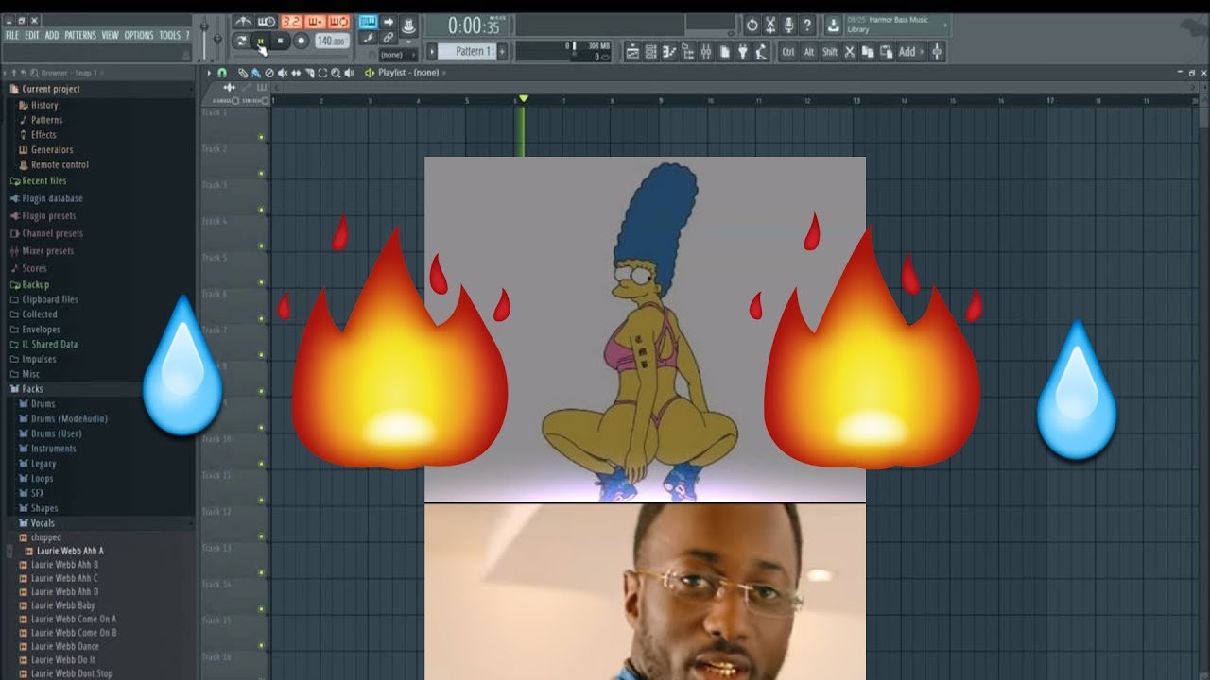The height and width of the screenshot is (680, 1210).
Task: Click the step edit arrow icon
Action: tap(389, 22)
